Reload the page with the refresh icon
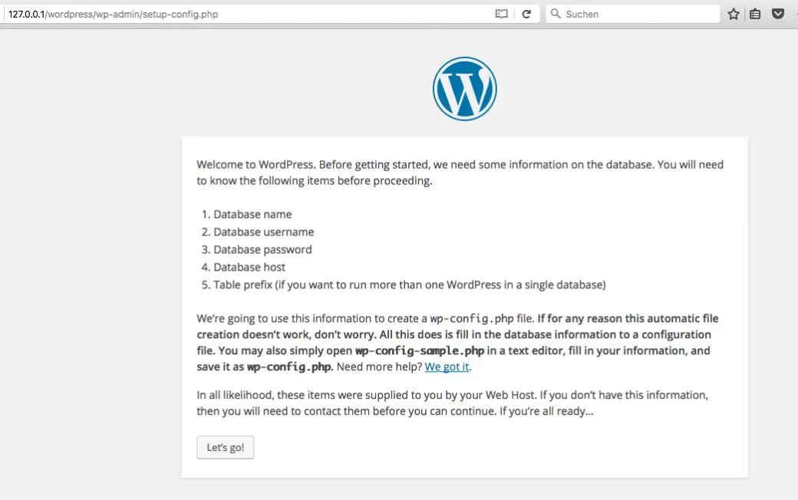Image resolution: width=798 pixels, height=500 pixels. [x=526, y=14]
